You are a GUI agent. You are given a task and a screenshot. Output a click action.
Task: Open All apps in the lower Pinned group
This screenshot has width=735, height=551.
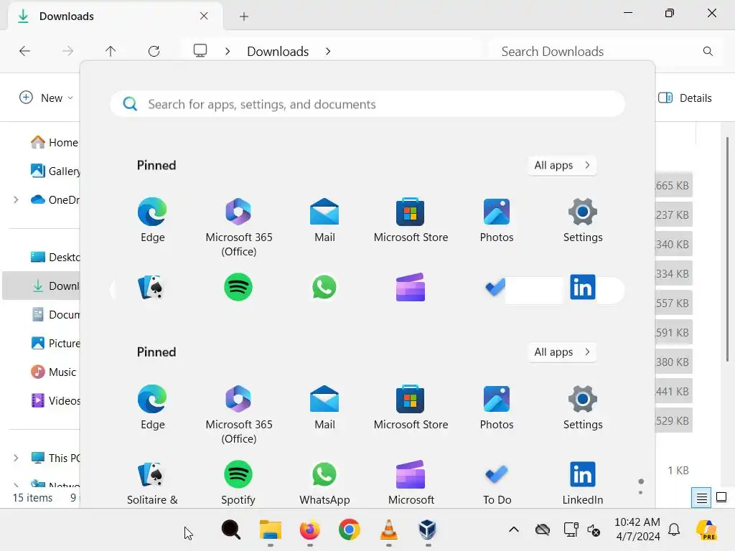[x=562, y=352]
